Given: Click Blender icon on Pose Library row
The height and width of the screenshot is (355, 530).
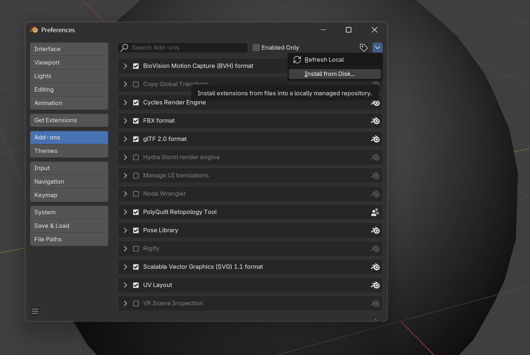Looking at the screenshot, I should click(375, 230).
